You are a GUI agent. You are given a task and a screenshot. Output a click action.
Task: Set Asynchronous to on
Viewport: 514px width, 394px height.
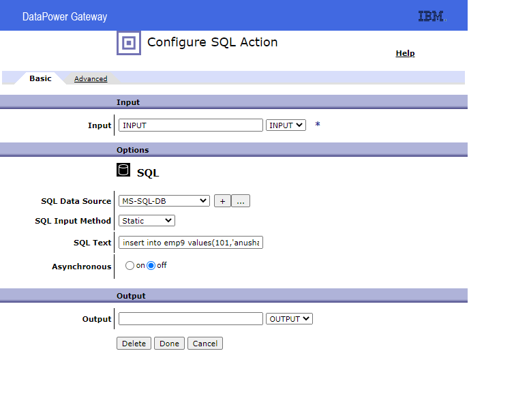tap(130, 265)
